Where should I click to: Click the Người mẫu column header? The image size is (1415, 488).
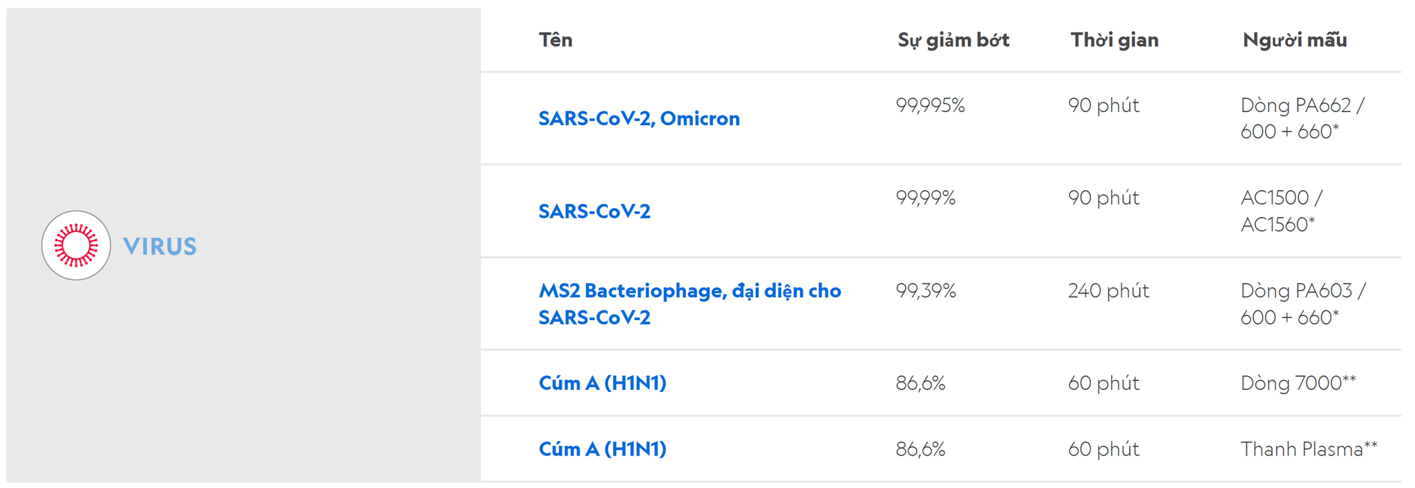[x=1295, y=40]
